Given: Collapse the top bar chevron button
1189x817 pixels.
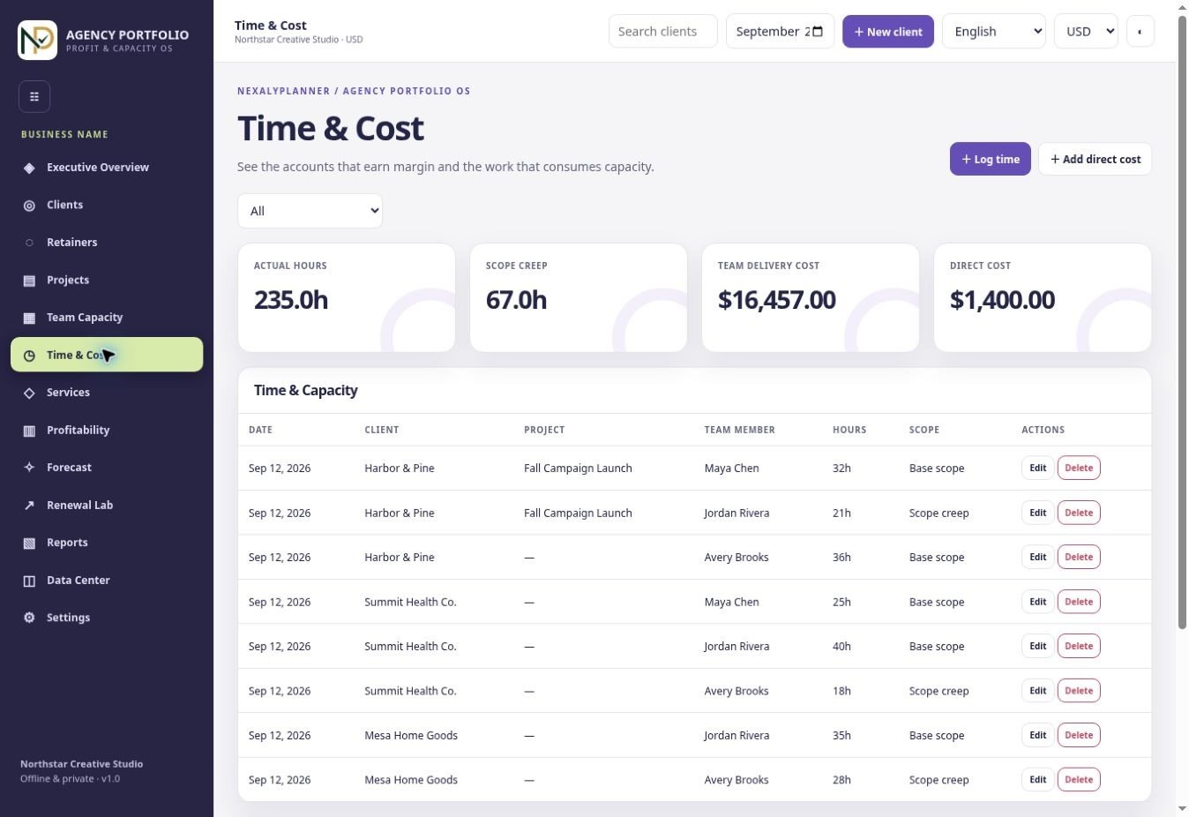Looking at the screenshot, I should click(x=1140, y=32).
